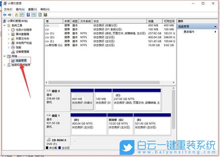The height and width of the screenshot is (157, 220).
Task: Sort by the 布局 column header
Action: point(67,21)
